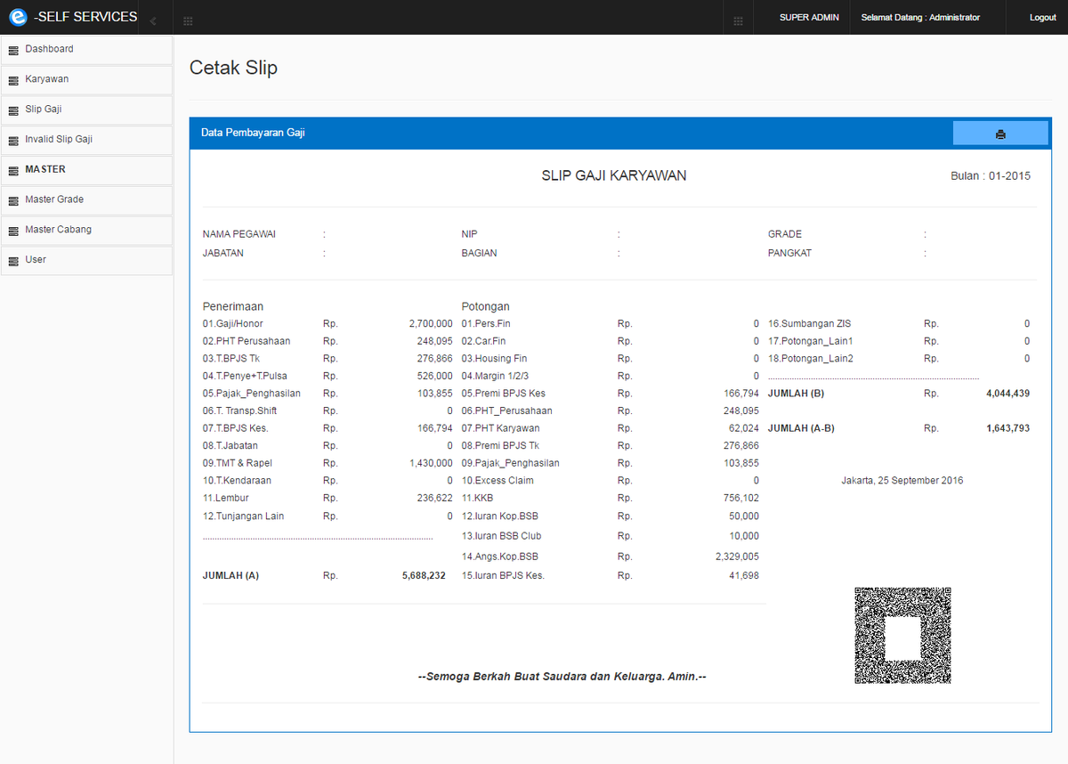Click the Slip Gaji sidebar icon
Viewport: 1068px width, 764px height.
coord(13,110)
